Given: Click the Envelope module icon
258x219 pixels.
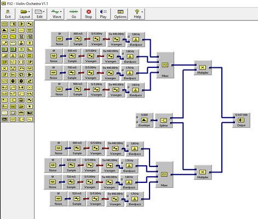Looking at the screenshot, I should [x=144, y=120].
